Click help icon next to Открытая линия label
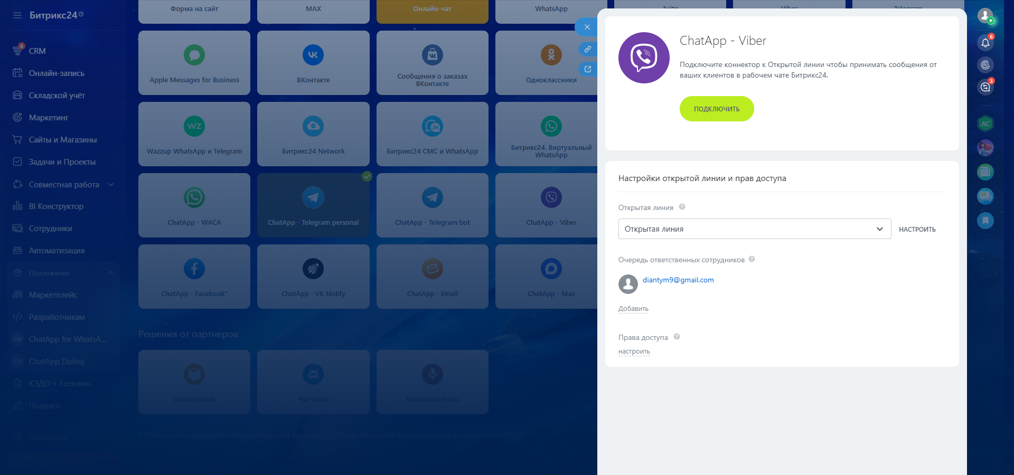 (x=682, y=207)
